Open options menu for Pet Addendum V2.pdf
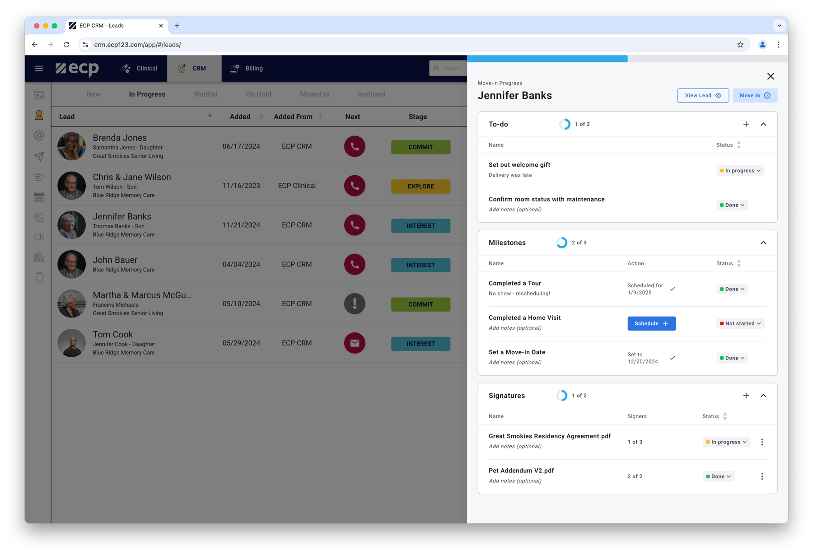 pyautogui.click(x=762, y=477)
